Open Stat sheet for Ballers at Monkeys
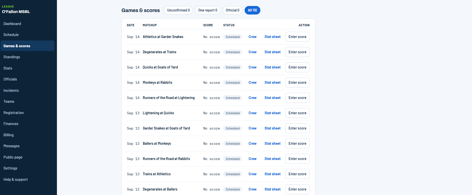The height and width of the screenshot is (195, 472). pyautogui.click(x=273, y=143)
